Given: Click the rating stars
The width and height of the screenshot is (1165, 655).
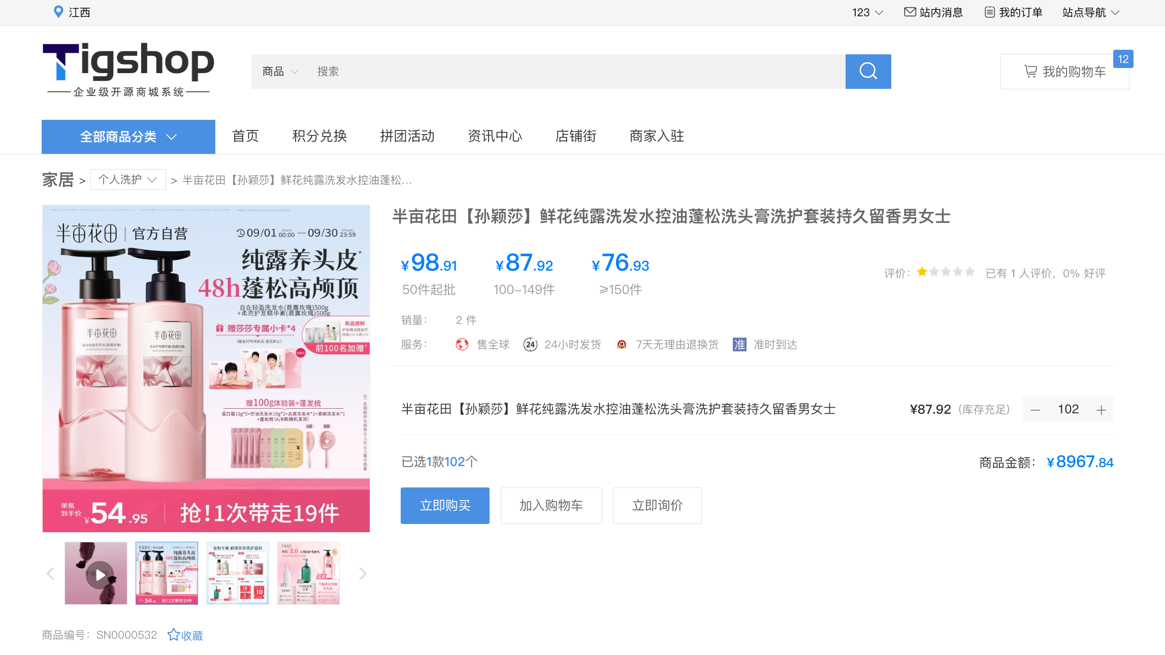Looking at the screenshot, I should [946, 272].
